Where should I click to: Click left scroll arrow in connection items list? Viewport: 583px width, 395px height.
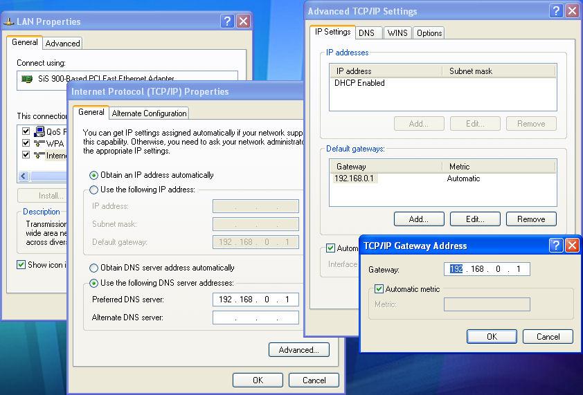tap(23, 176)
